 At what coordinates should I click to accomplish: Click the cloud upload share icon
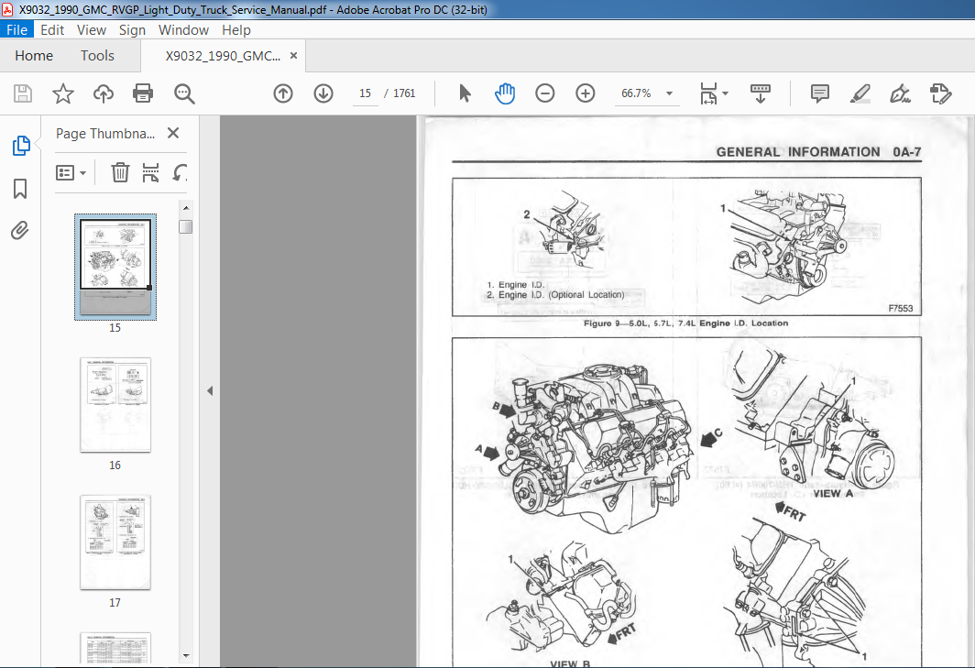(104, 93)
